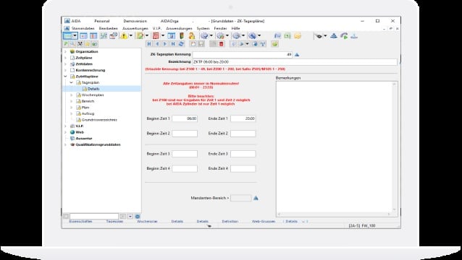
Task: Click the phone with green play icon
Action: (344, 36)
